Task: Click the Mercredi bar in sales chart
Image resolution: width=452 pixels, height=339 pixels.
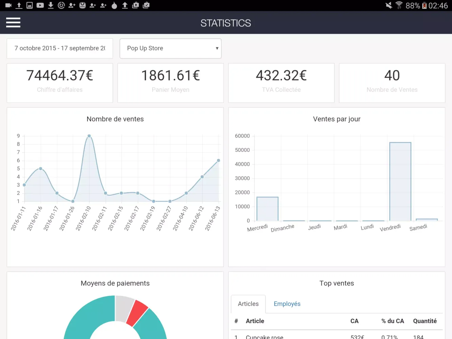Action: tap(268, 208)
